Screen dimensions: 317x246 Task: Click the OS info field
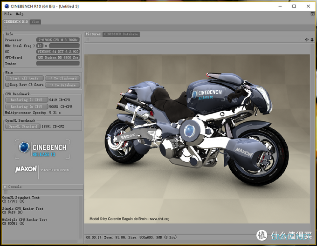coord(58,52)
